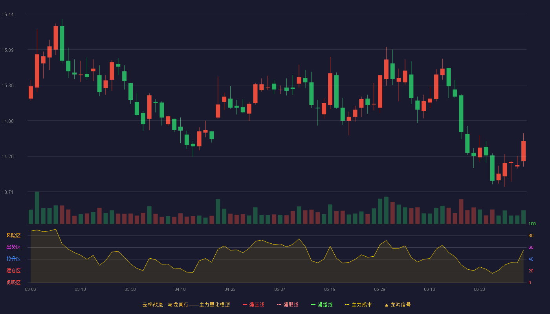550x314 pixels.
Task: Select the 出货区 zone label
Action: [x=13, y=247]
